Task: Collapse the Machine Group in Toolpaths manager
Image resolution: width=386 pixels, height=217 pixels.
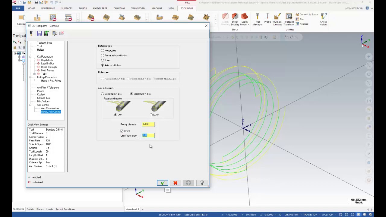Action: pos(15,53)
